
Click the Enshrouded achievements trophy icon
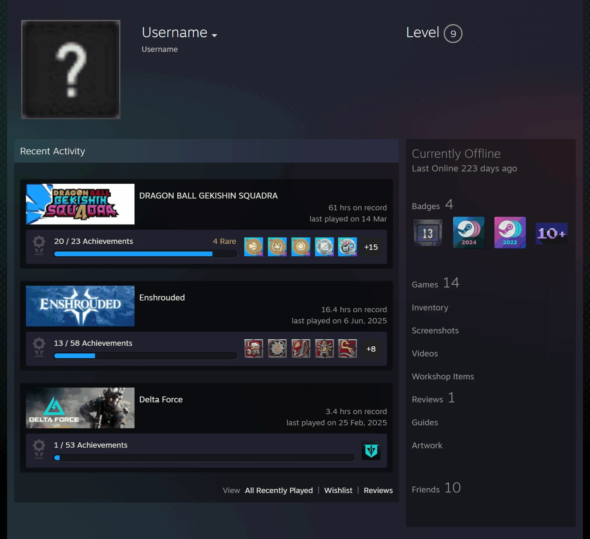[39, 347]
